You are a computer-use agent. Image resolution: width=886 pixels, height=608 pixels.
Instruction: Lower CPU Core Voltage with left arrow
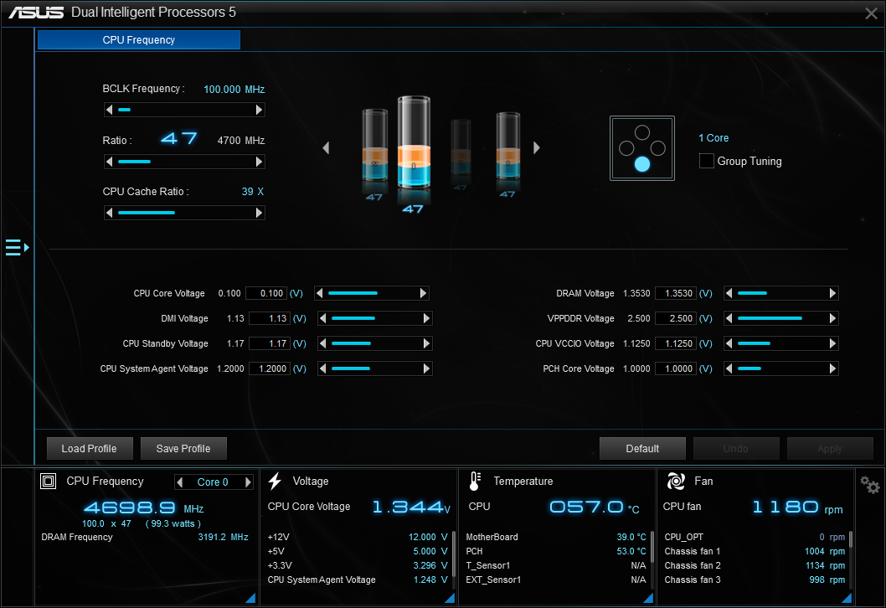tap(320, 293)
